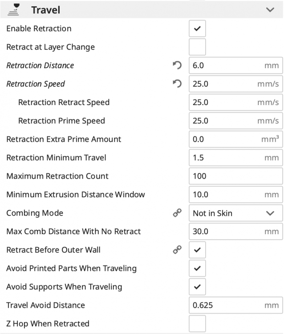
Task: Click Retract Before Outer Wall link icon
Action: coord(177,250)
